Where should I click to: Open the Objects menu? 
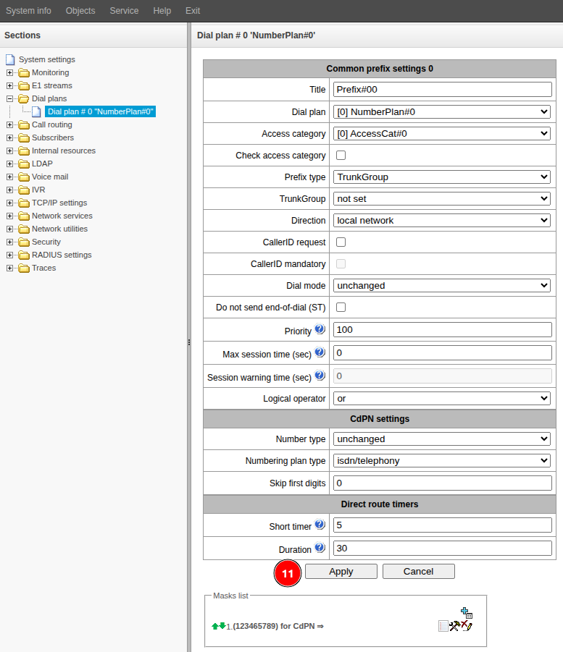pos(80,11)
